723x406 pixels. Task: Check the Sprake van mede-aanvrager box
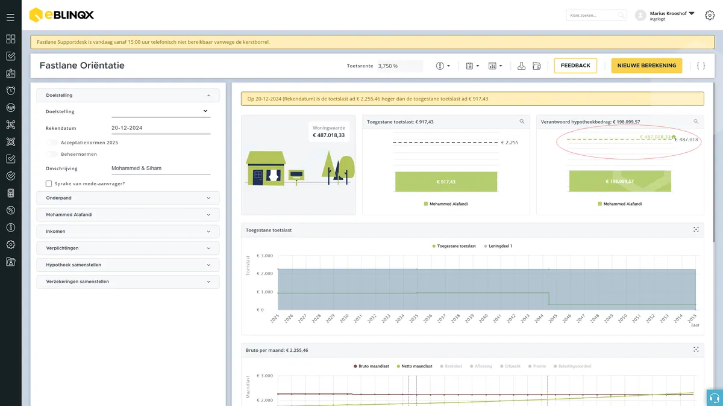click(49, 183)
